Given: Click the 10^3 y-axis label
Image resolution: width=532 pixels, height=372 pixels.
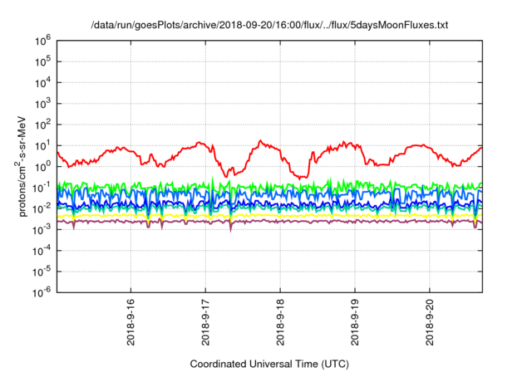Looking at the screenshot, I should [42, 104].
